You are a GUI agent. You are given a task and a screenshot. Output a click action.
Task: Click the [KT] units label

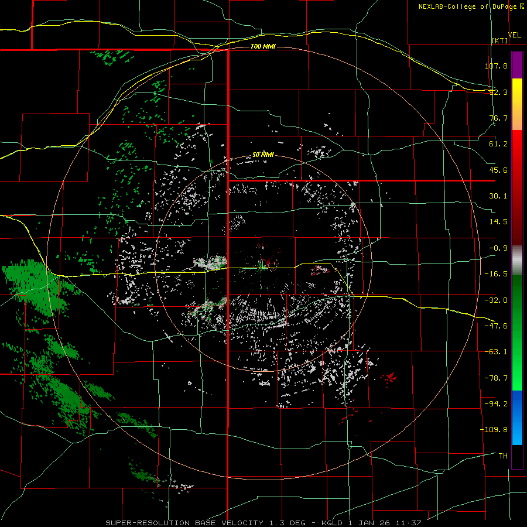[500, 40]
